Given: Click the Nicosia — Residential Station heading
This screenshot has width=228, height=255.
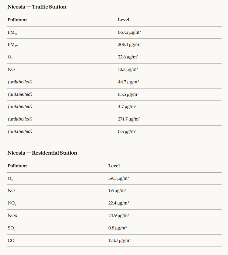Looking at the screenshot, I should coord(42,153).
